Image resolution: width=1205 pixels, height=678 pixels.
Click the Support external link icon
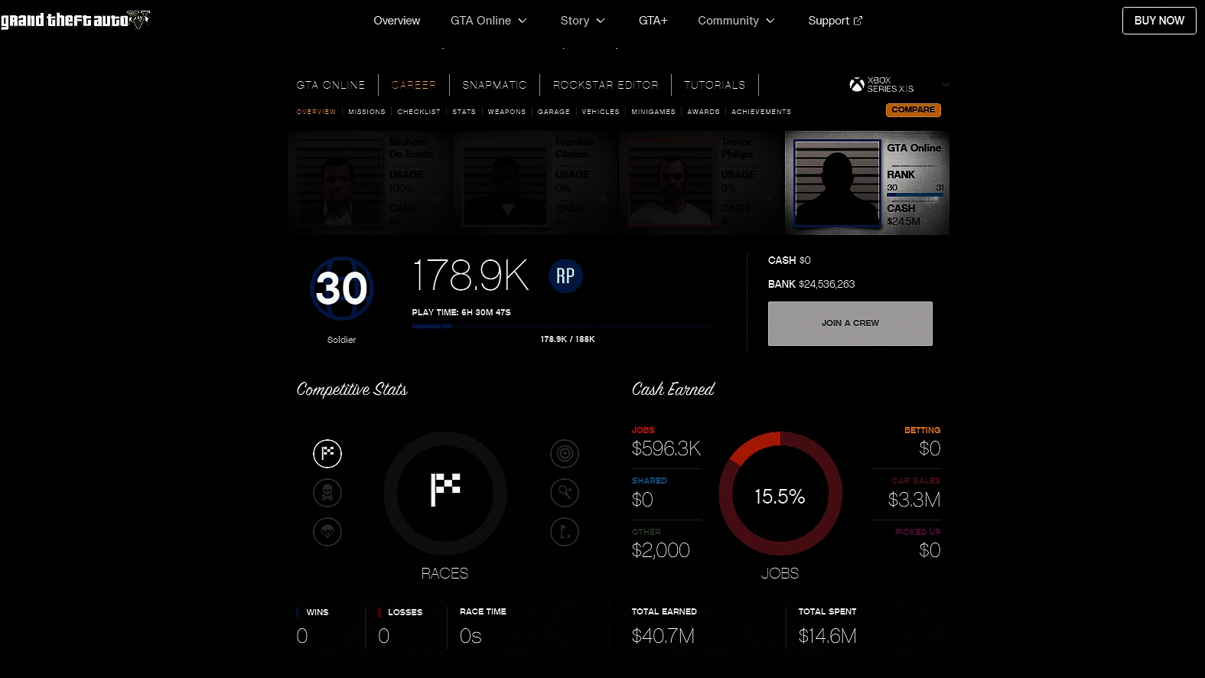click(858, 21)
